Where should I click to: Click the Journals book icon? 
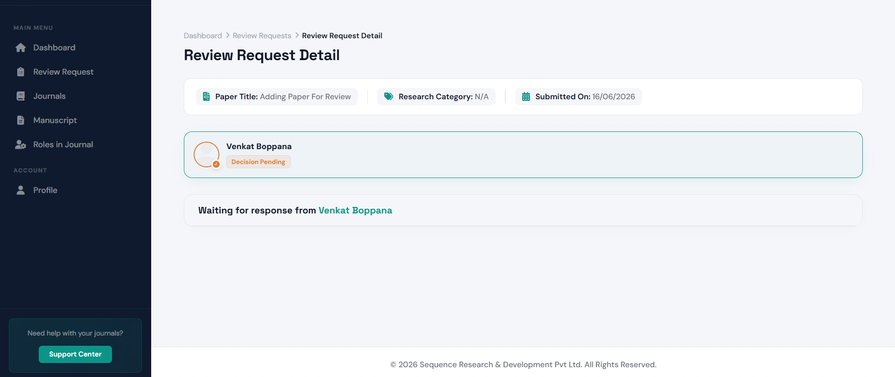click(x=21, y=96)
